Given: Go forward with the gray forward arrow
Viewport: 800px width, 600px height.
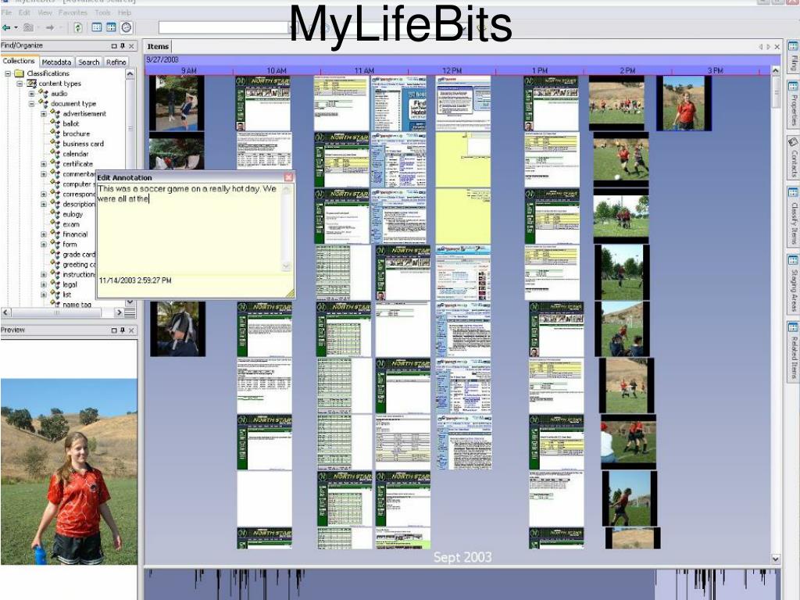Looking at the screenshot, I should [50, 27].
